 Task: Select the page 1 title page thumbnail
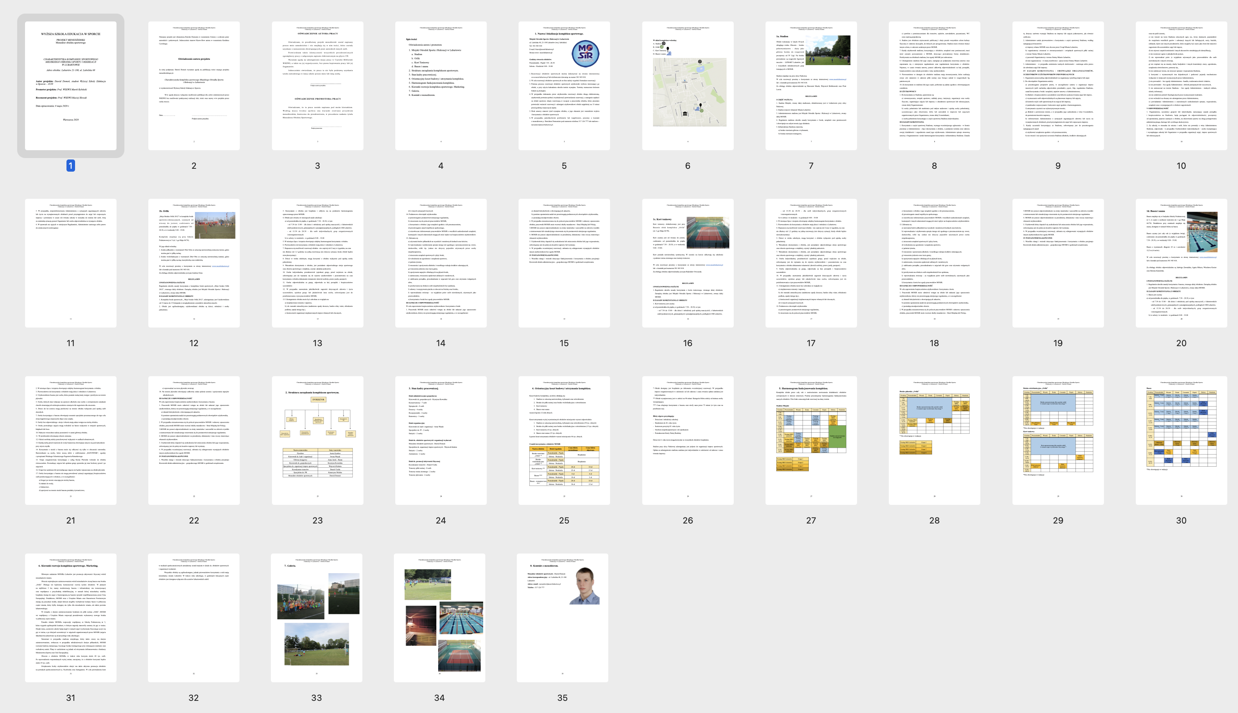click(70, 86)
